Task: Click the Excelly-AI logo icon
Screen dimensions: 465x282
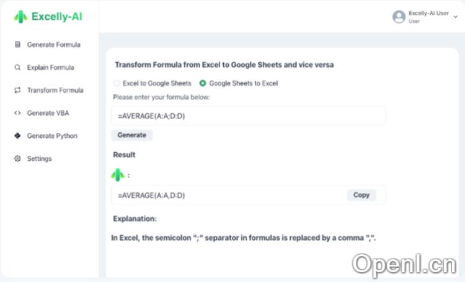Action: click(x=21, y=17)
